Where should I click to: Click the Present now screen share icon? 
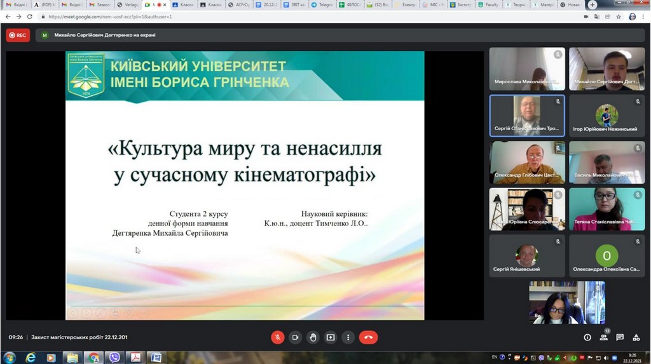click(x=331, y=337)
